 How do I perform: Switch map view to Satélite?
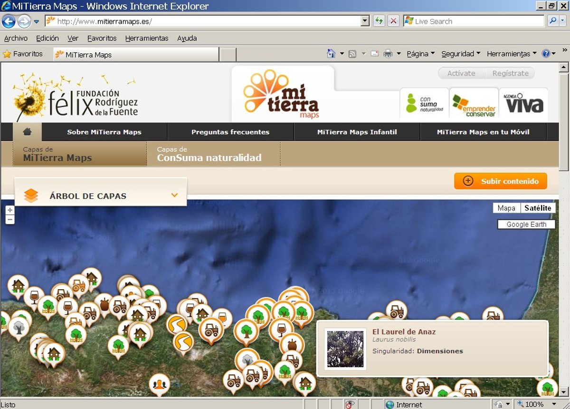[538, 208]
